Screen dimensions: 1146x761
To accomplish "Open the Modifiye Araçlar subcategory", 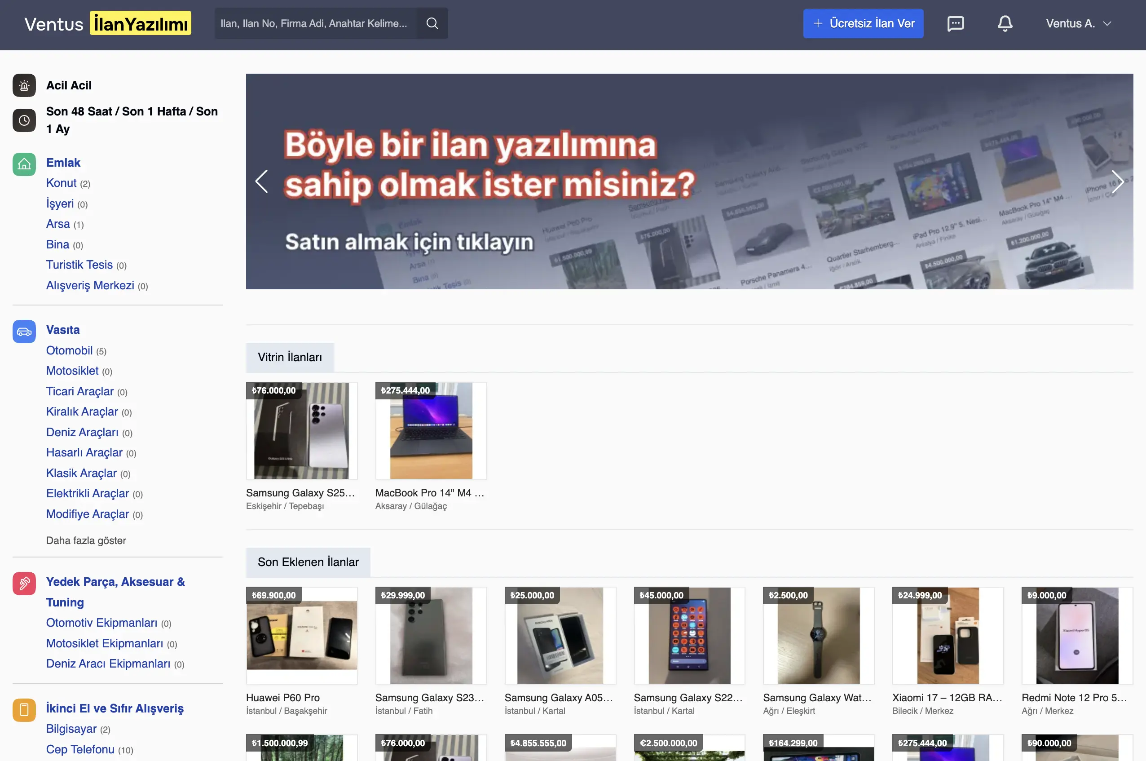I will point(87,514).
